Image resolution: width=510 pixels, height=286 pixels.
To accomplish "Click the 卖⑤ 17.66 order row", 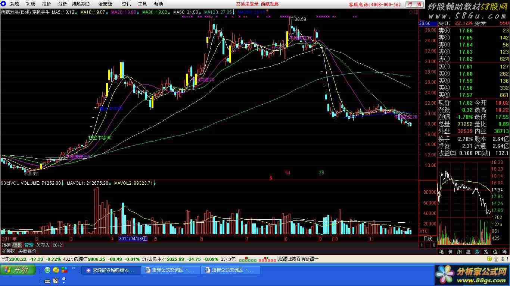I will click(473, 31).
